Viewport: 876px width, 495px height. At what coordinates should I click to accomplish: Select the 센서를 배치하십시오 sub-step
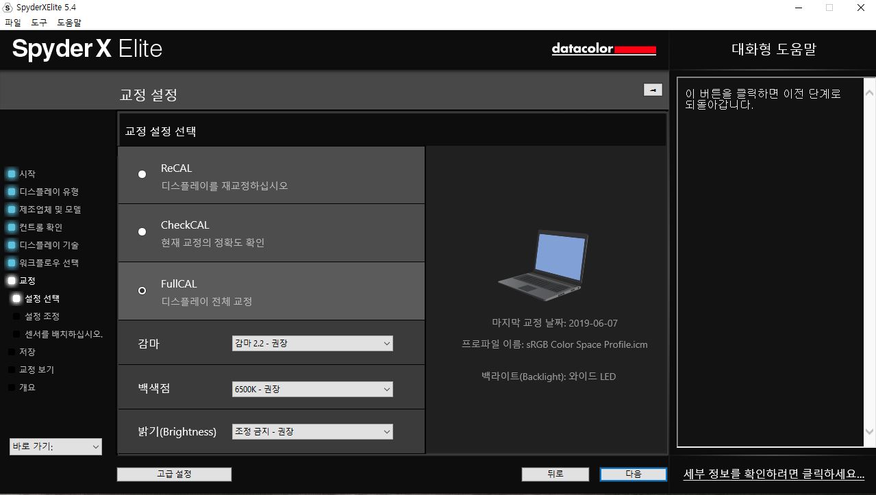click(58, 334)
